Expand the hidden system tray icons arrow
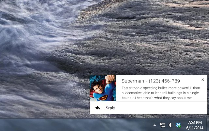209x131 pixels. tap(154, 125)
